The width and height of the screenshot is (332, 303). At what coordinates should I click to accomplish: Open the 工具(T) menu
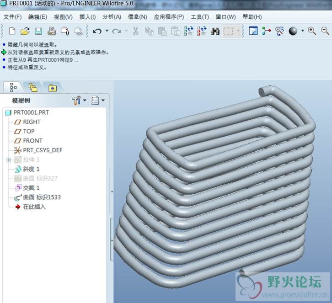click(x=200, y=17)
